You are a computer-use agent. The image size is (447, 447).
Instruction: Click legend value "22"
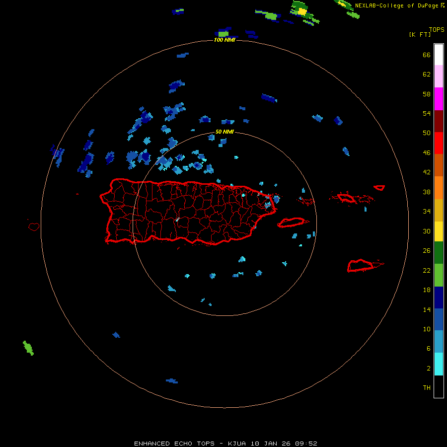coord(427,270)
